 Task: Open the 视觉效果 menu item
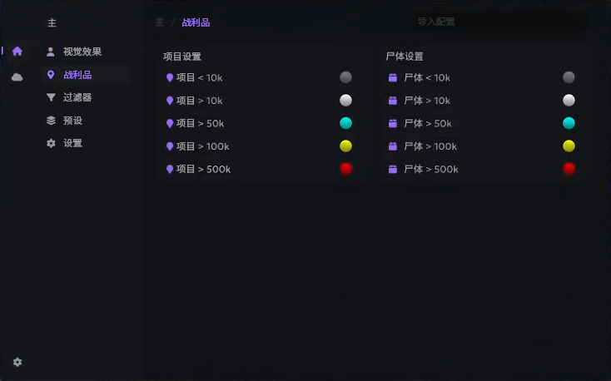coord(82,52)
